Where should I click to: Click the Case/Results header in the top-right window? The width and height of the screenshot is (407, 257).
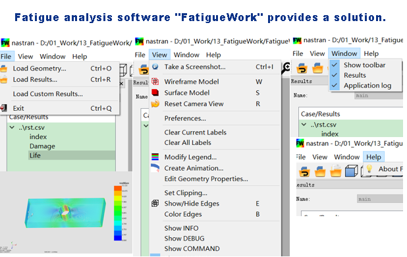click(320, 114)
